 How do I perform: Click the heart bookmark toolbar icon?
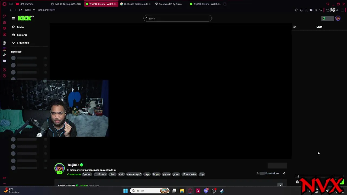click(321, 10)
